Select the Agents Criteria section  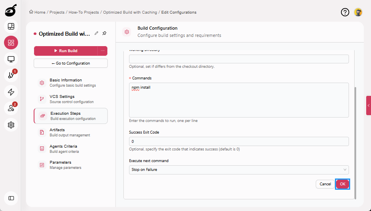(x=71, y=148)
